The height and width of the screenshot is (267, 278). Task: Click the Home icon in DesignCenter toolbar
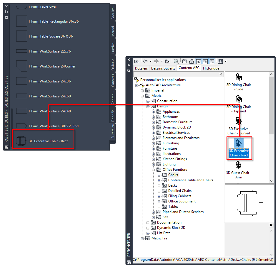(x=192, y=61)
